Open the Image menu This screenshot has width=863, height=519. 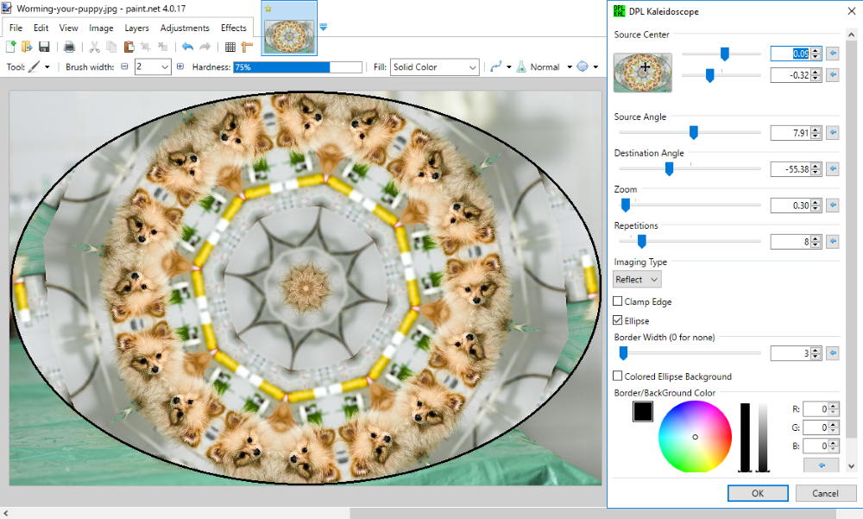(x=101, y=28)
